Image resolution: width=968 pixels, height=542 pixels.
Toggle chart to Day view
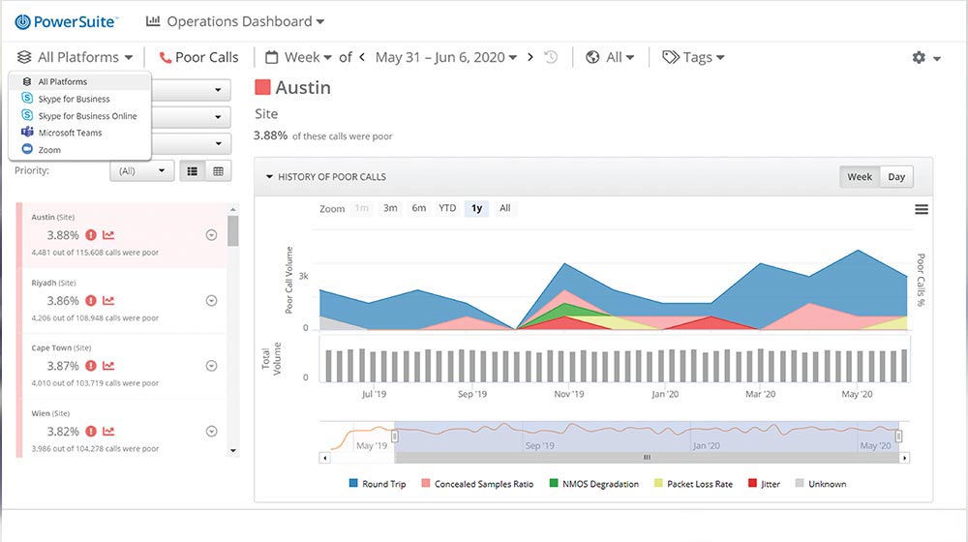tap(896, 177)
